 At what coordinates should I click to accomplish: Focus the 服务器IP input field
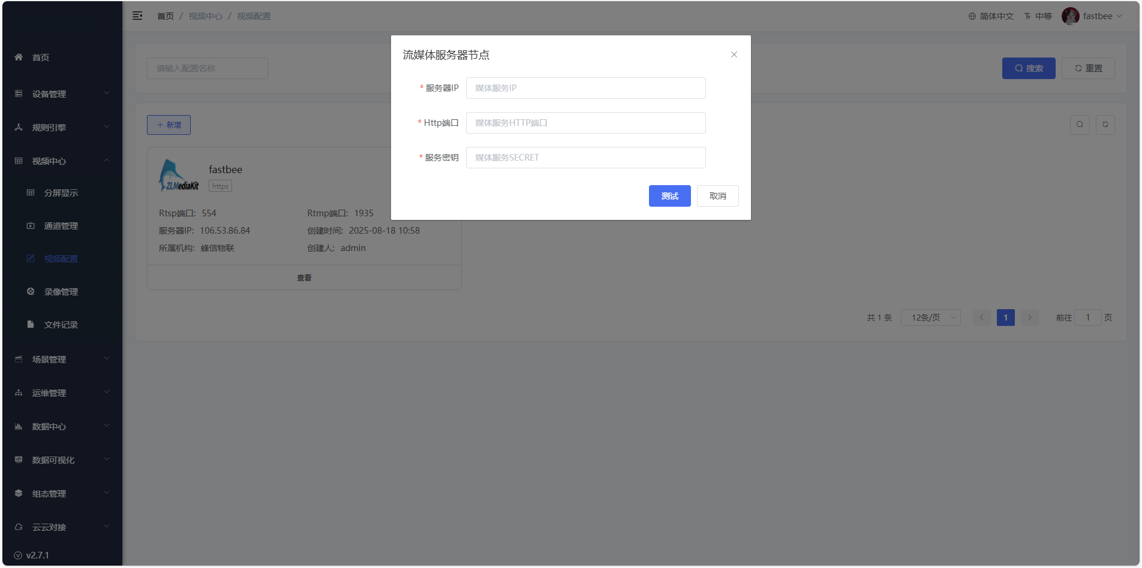coord(585,88)
